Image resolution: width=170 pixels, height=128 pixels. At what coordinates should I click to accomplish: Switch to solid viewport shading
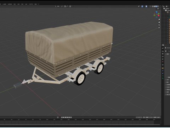click(x=154, y=6)
